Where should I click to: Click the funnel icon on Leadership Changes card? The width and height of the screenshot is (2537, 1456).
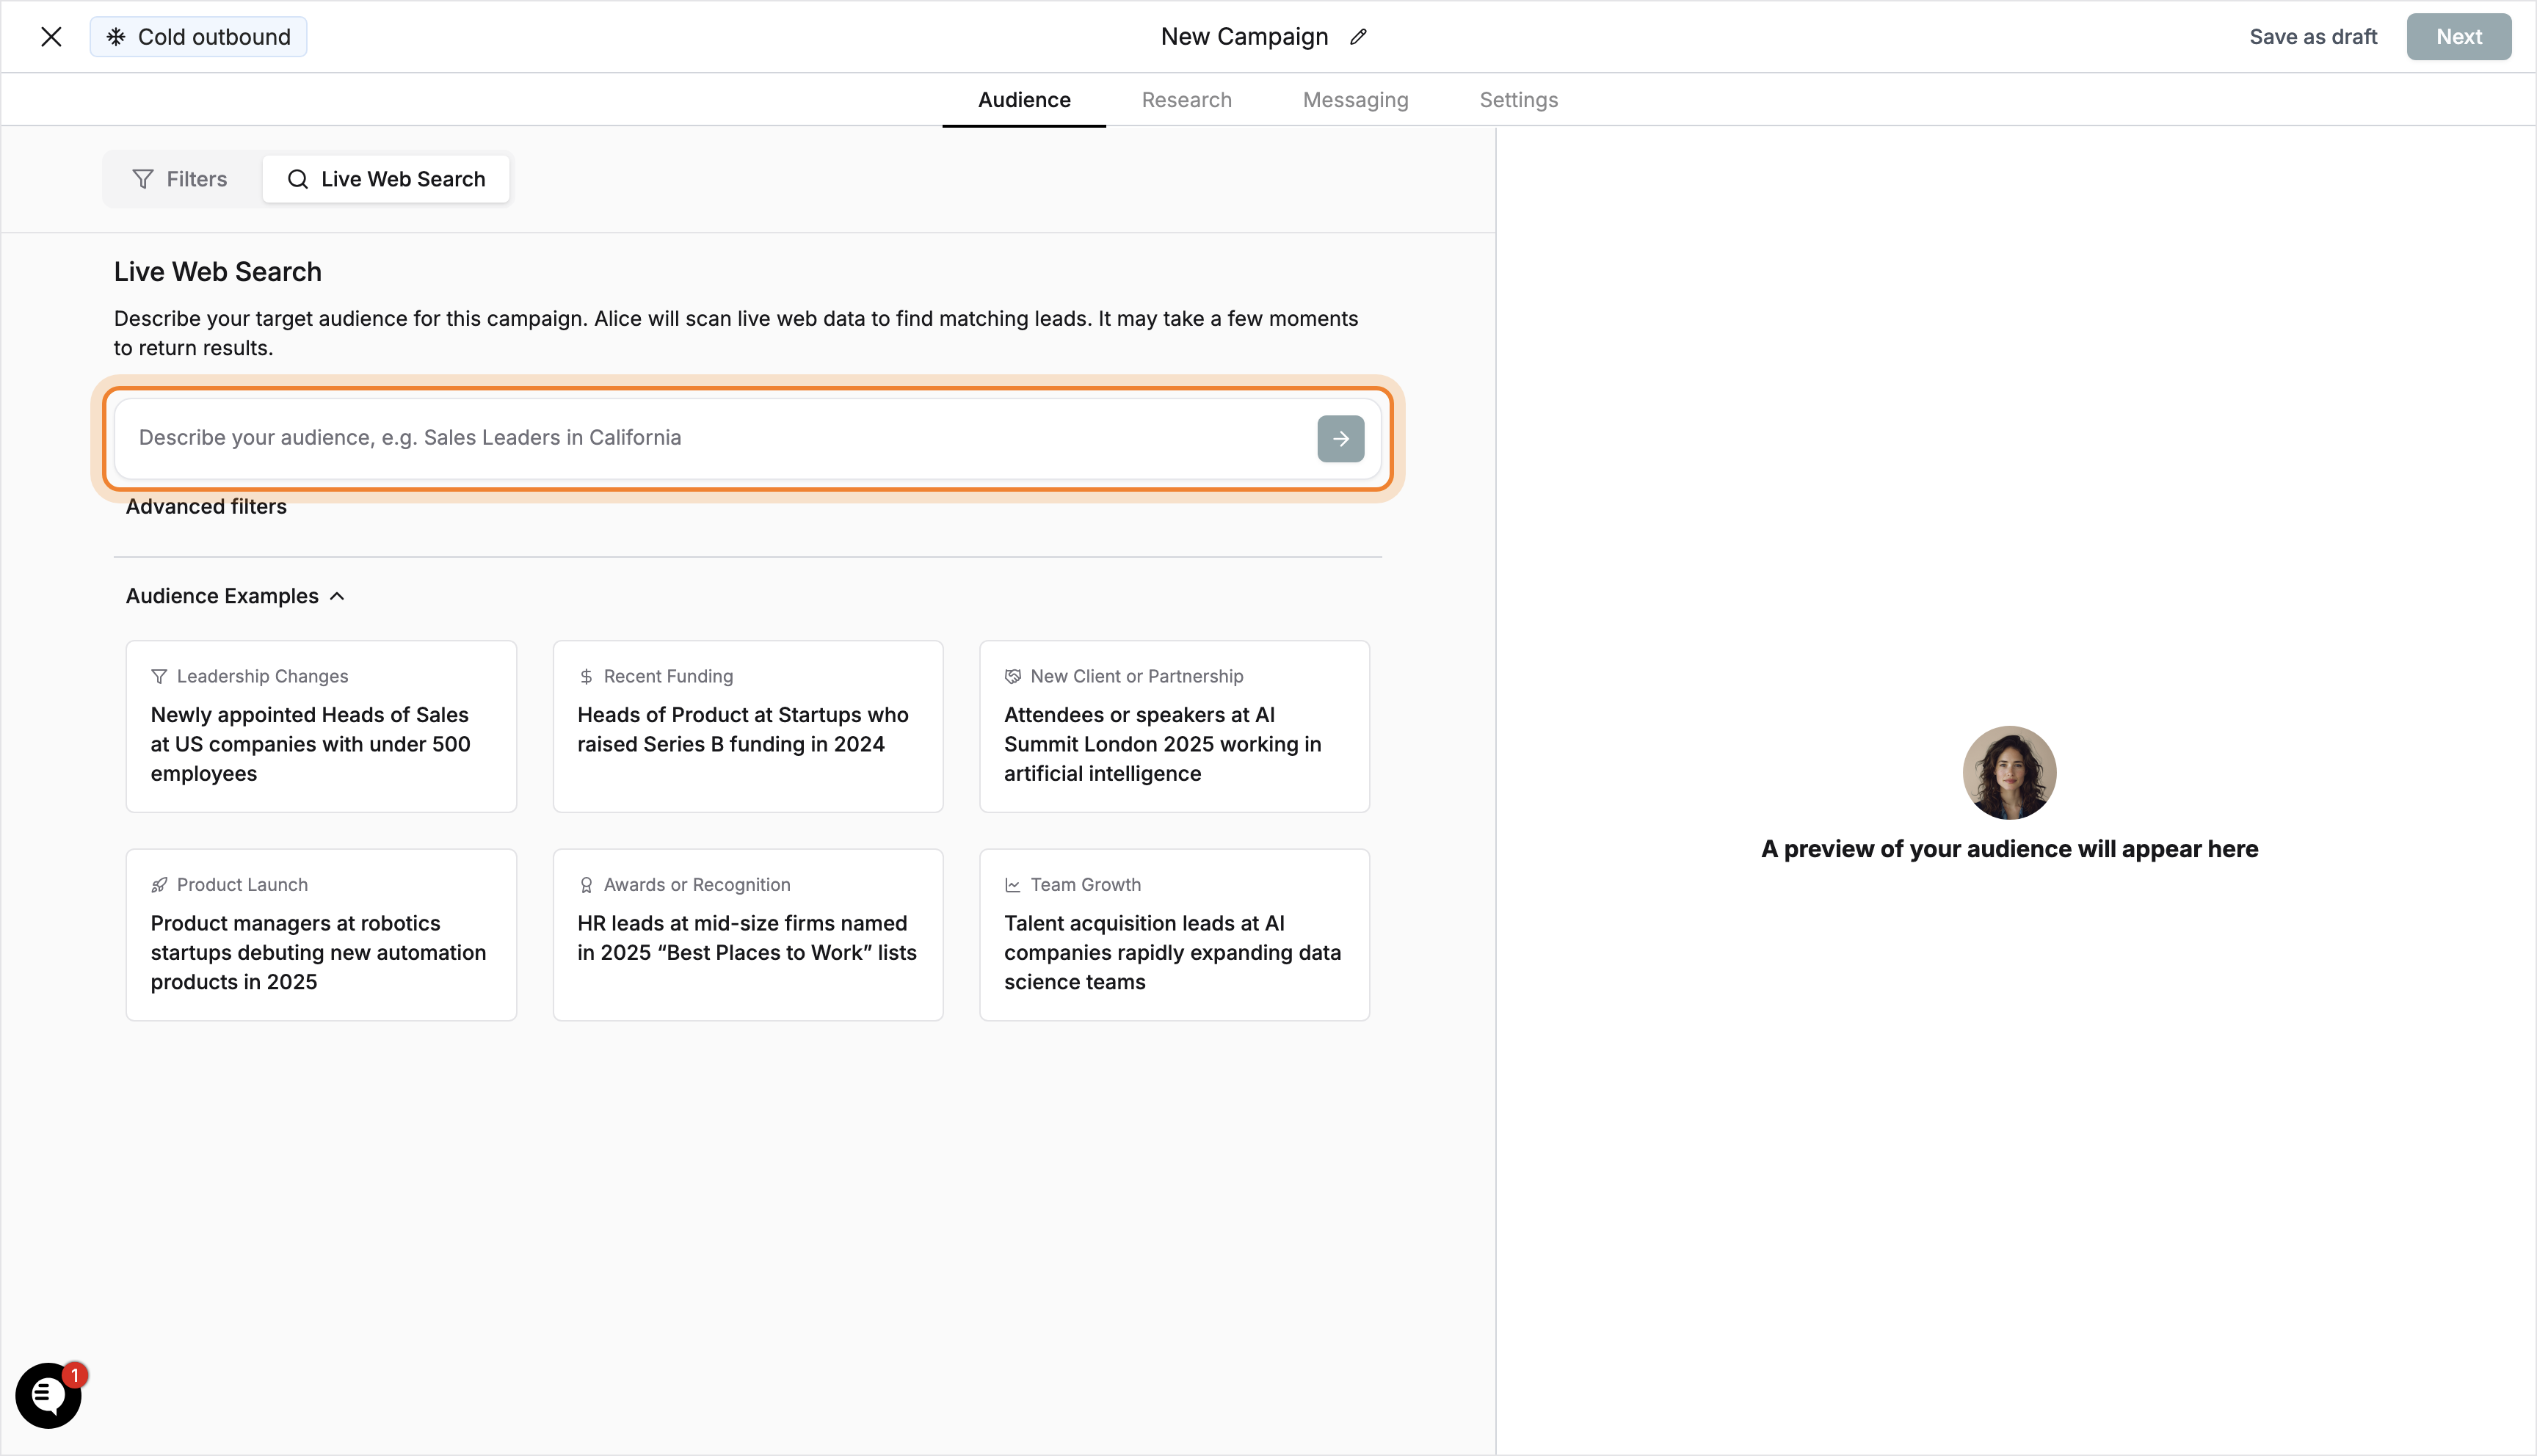coord(160,676)
